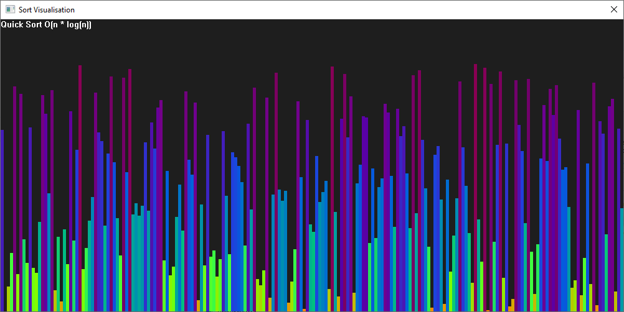Click the word 'Sort' in window title
Screen dimensions: 624x312
point(26,10)
